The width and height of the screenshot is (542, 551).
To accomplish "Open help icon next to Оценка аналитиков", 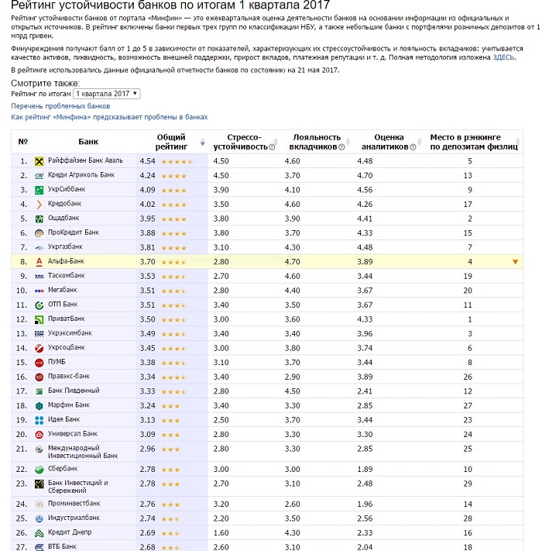I will [x=413, y=147].
